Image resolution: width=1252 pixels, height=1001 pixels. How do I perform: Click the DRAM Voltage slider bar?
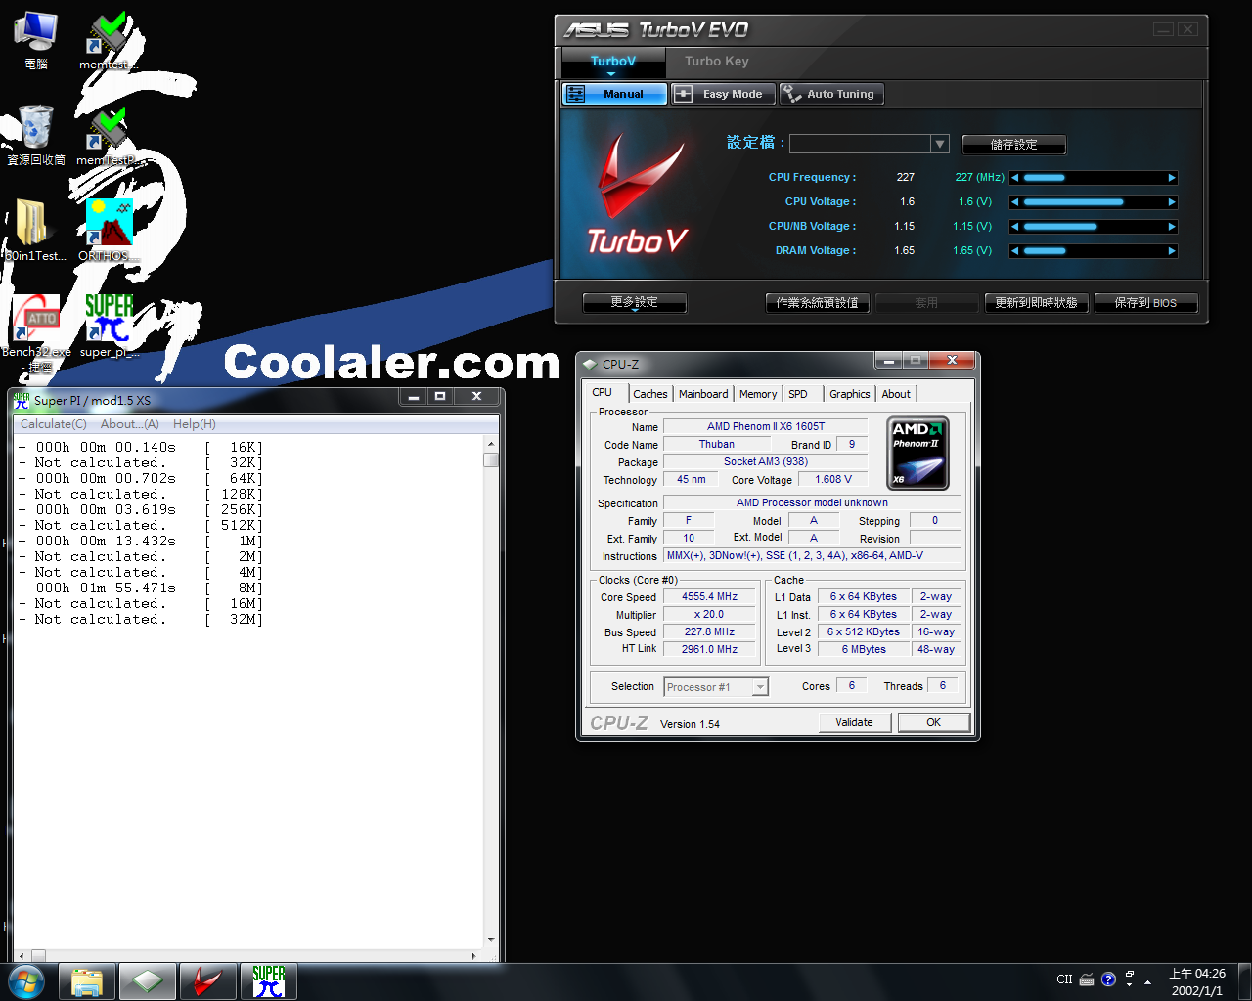coord(1094,251)
